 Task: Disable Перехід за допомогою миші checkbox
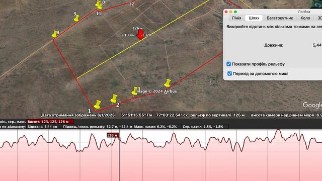[x=229, y=73]
